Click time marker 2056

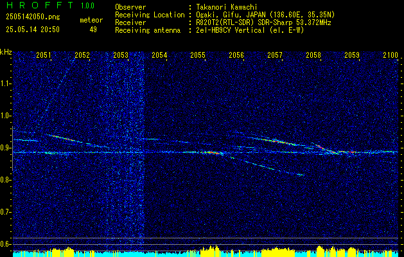click(236, 55)
